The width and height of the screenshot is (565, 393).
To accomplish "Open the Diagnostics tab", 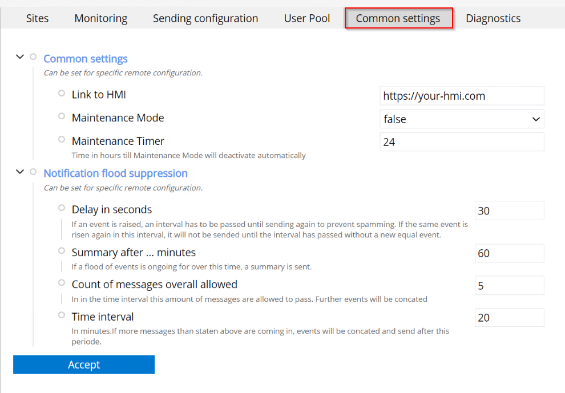I will click(493, 18).
